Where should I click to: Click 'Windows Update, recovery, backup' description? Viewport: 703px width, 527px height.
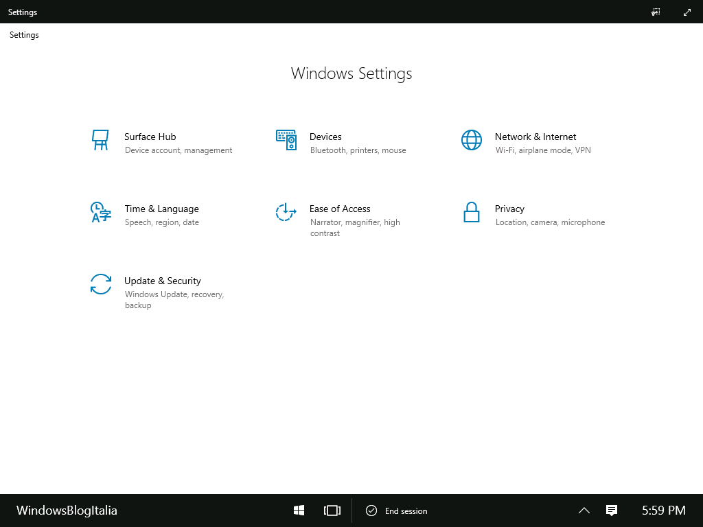tap(174, 300)
